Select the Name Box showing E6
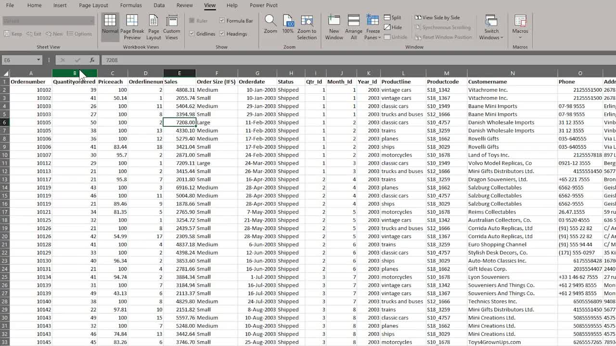616x346 pixels. tap(19, 60)
